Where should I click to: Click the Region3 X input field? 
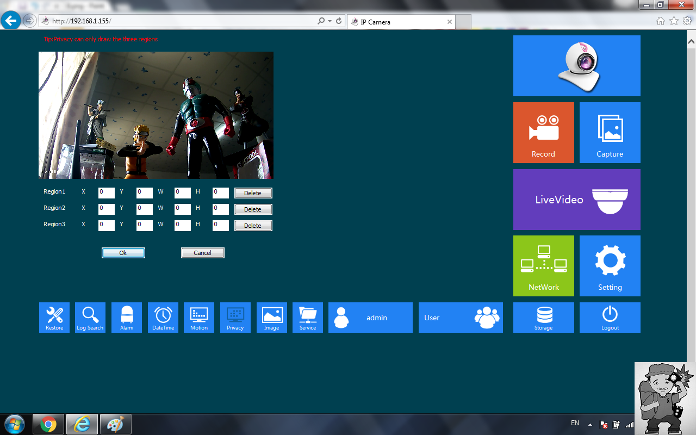pos(107,225)
